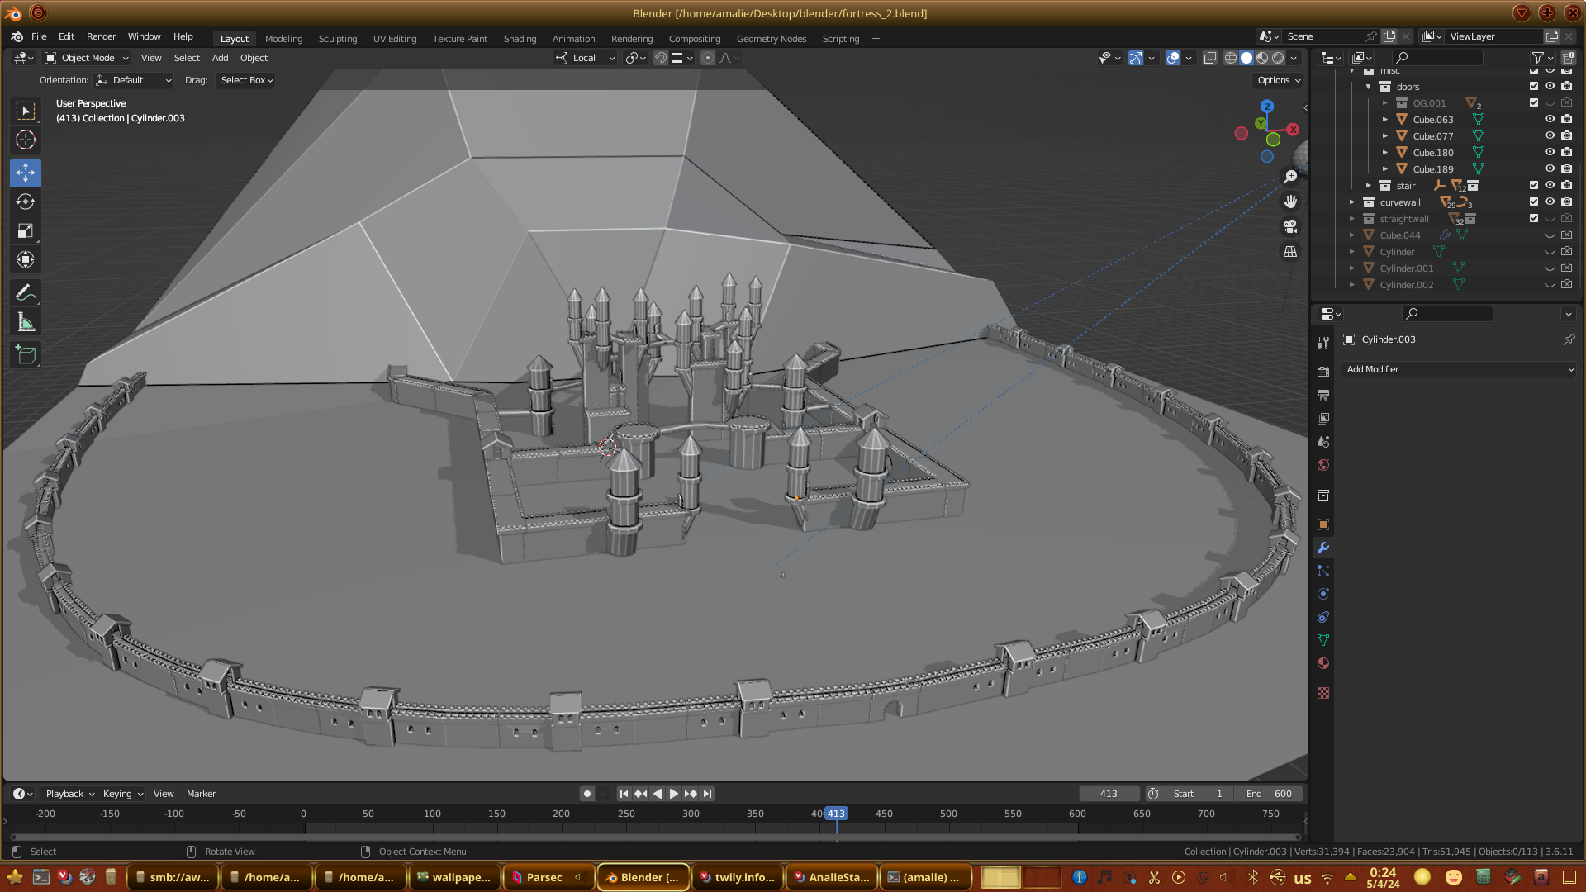Click the current frame marker 413 on timeline
This screenshot has width=1586, height=892.
pyautogui.click(x=836, y=814)
